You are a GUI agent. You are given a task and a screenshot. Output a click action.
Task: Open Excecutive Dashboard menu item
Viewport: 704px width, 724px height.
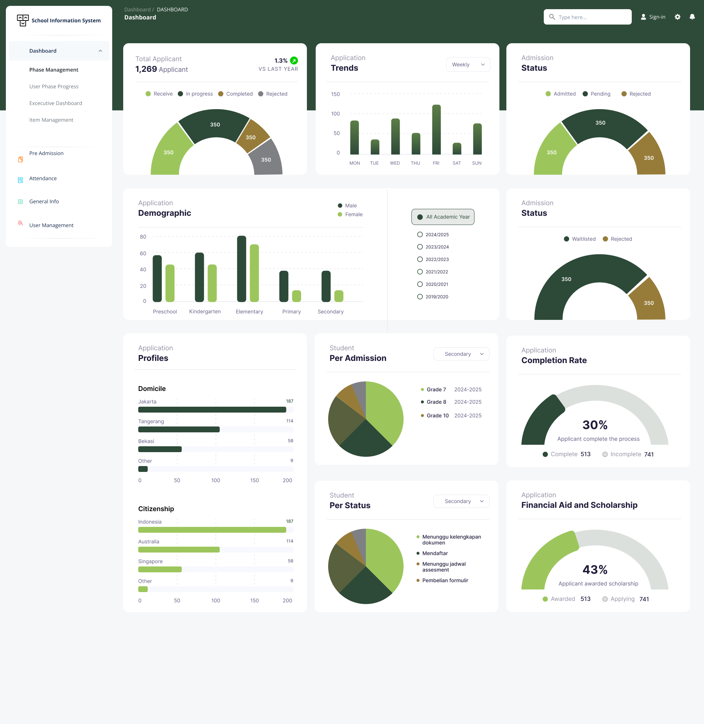pos(55,103)
